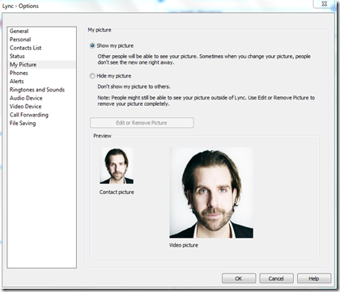Click the large Video picture preview

(211, 193)
